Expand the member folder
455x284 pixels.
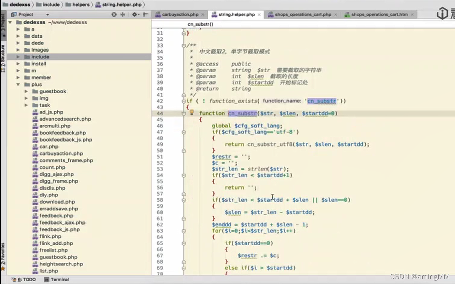click(18, 78)
